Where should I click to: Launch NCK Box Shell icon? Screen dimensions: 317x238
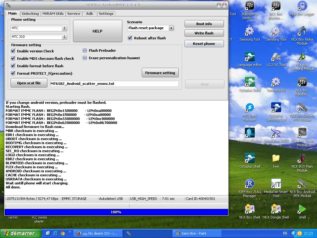click(250, 212)
